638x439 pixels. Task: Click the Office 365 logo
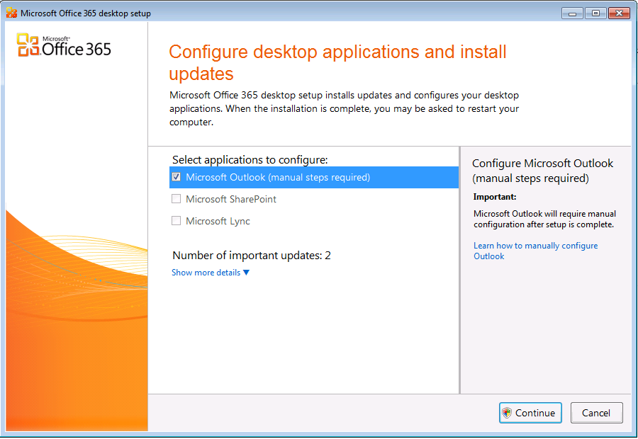(64, 45)
